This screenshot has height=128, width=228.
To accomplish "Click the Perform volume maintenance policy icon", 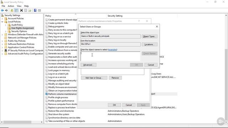I will pyautogui.click(x=47, y=94).
